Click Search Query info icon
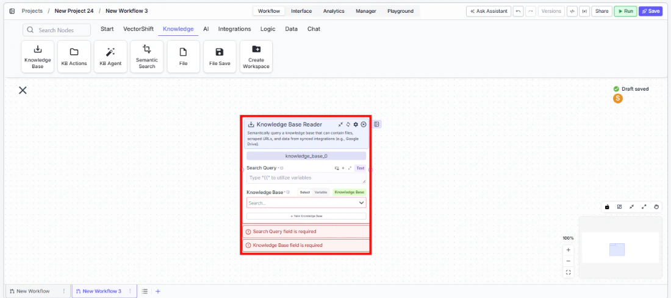The image size is (671, 298). [x=282, y=168]
